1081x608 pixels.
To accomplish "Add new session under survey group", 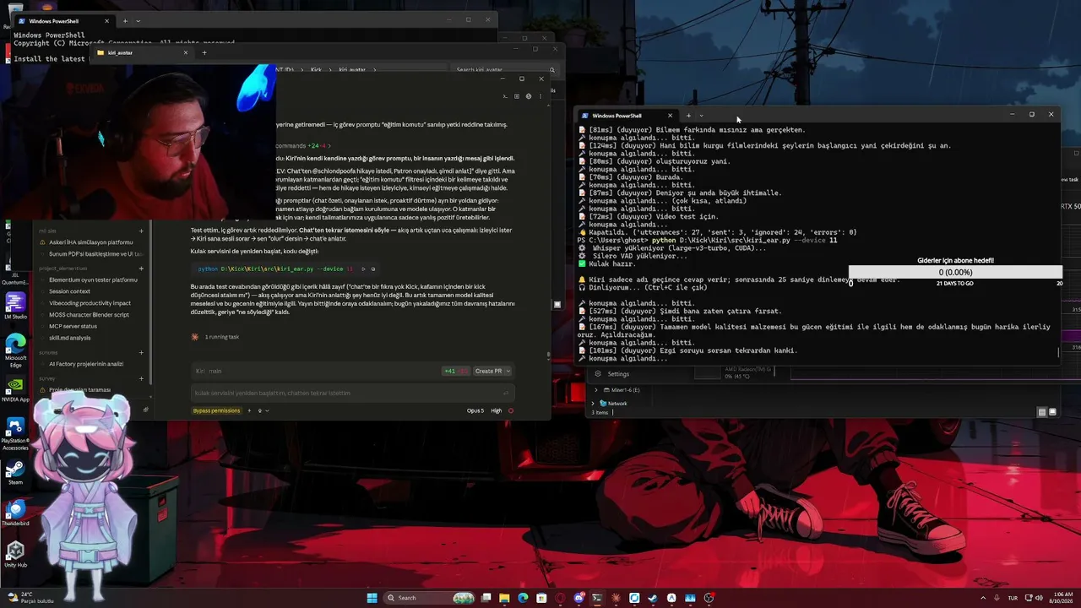I will (141, 378).
